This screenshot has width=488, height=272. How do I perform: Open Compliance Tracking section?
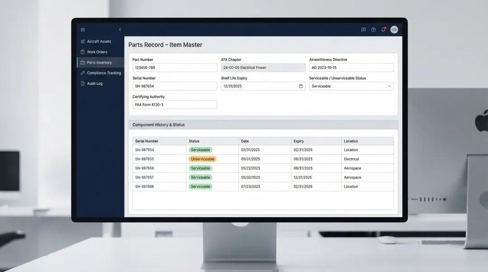103,73
